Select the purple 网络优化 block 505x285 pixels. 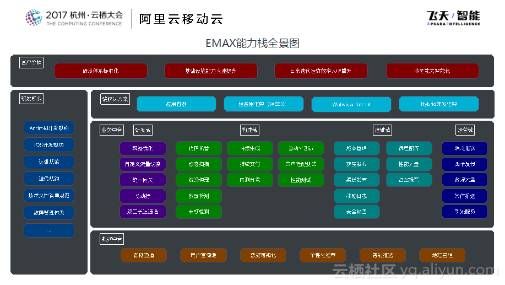[143, 148]
